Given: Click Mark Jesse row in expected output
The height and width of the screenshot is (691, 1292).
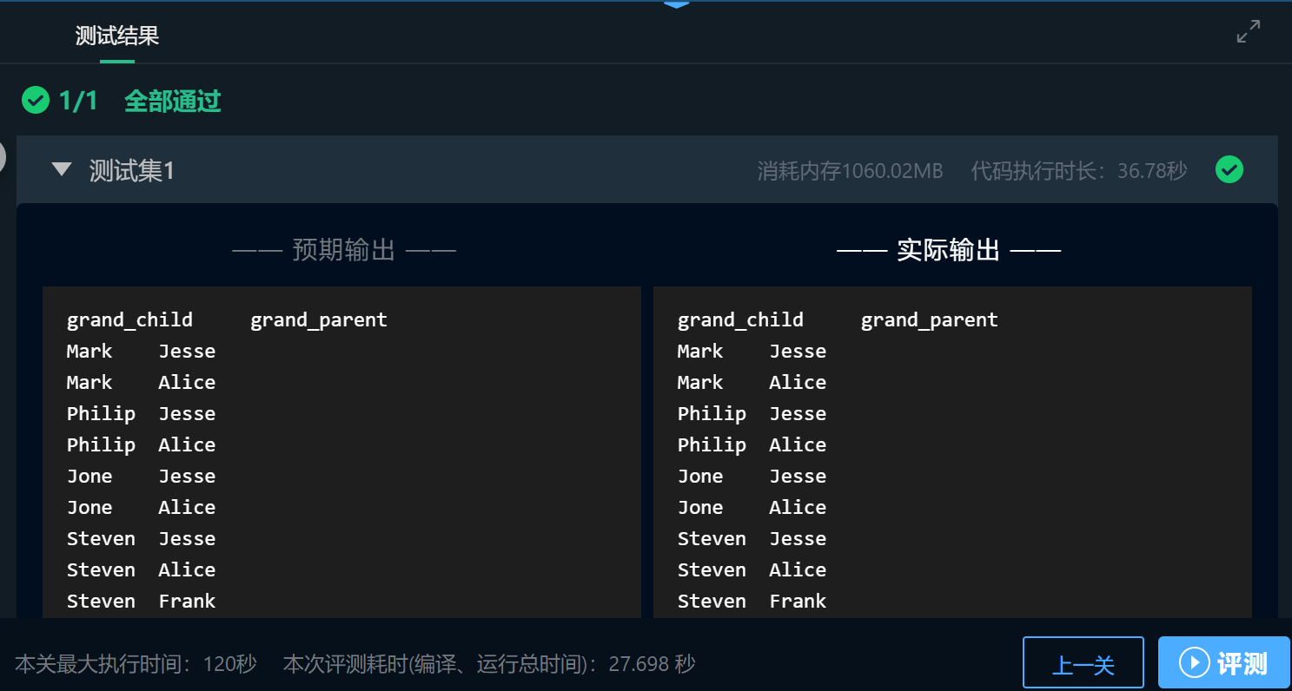Looking at the screenshot, I should (142, 351).
